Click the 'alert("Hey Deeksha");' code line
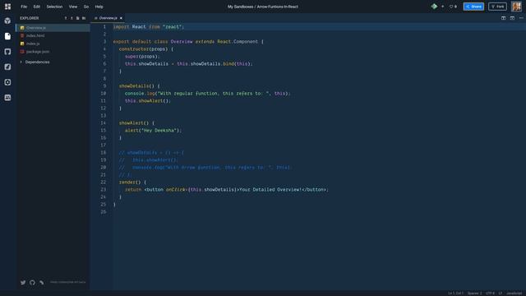Screen dimensions: 526x296 (153, 131)
